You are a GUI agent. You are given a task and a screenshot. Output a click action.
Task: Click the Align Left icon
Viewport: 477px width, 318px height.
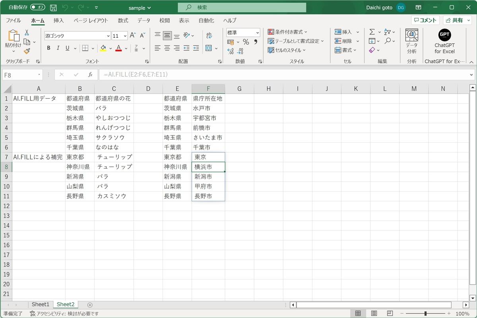coord(158,48)
